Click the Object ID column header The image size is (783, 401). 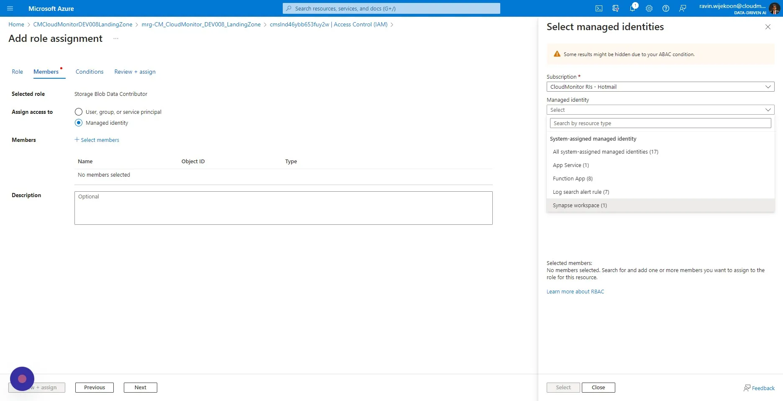coord(193,161)
